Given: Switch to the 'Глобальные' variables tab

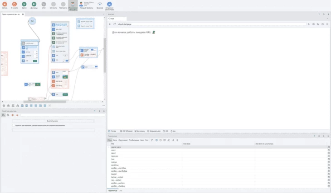Looking at the screenshot, I should (x=134, y=140).
